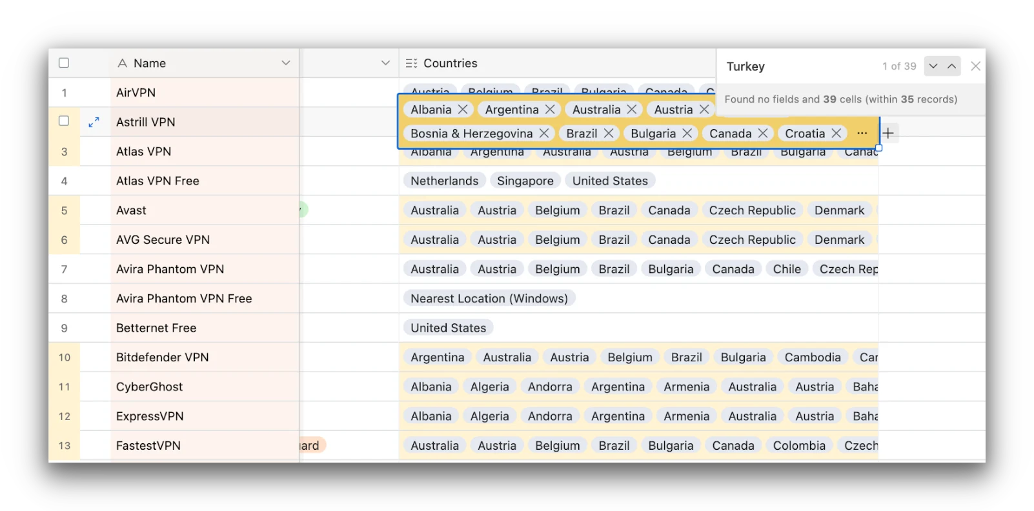Screen dimensions: 1034x511
Task: Click Czech Republic tag in Avast row
Action: (753, 210)
